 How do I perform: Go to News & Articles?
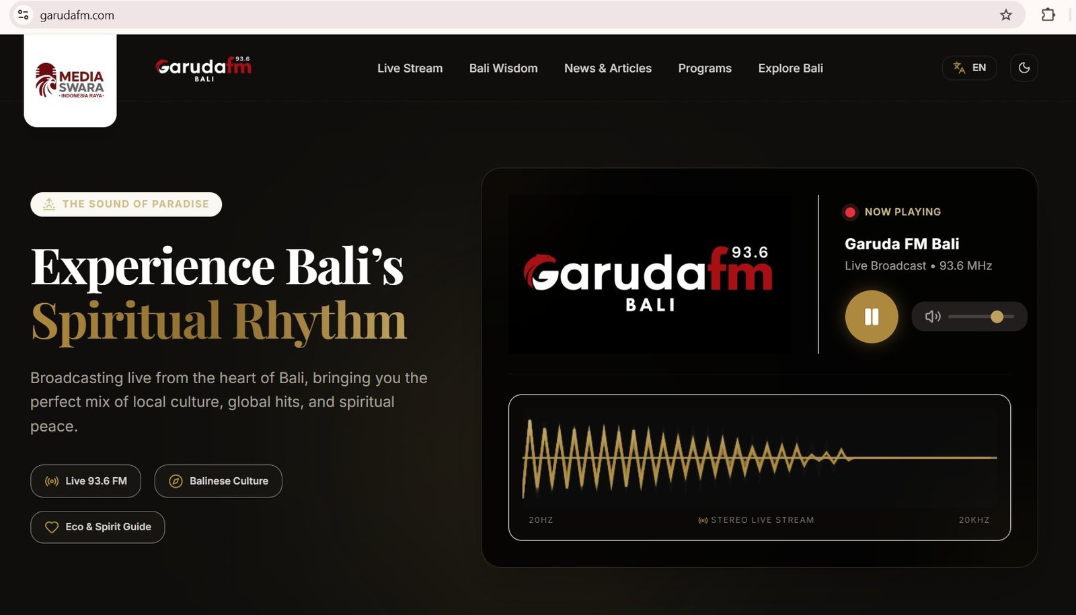point(607,68)
